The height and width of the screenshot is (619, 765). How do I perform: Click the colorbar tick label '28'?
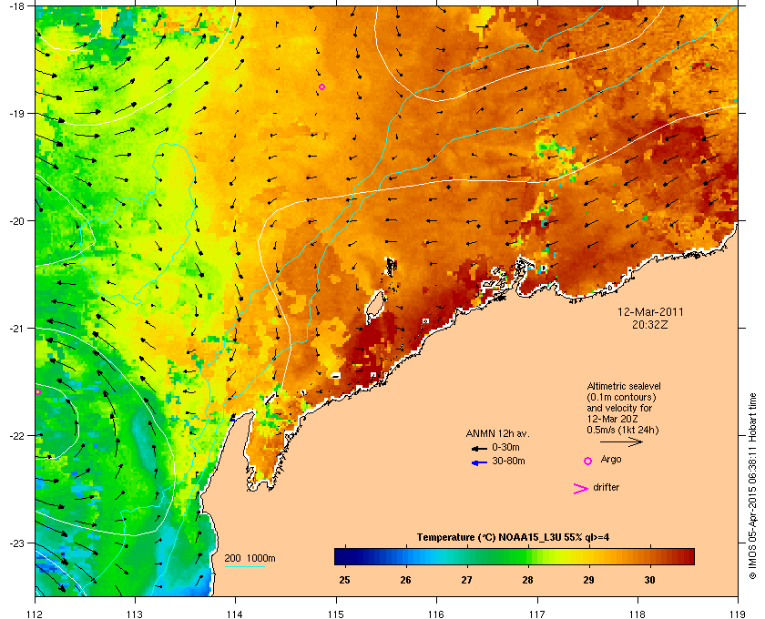(527, 580)
